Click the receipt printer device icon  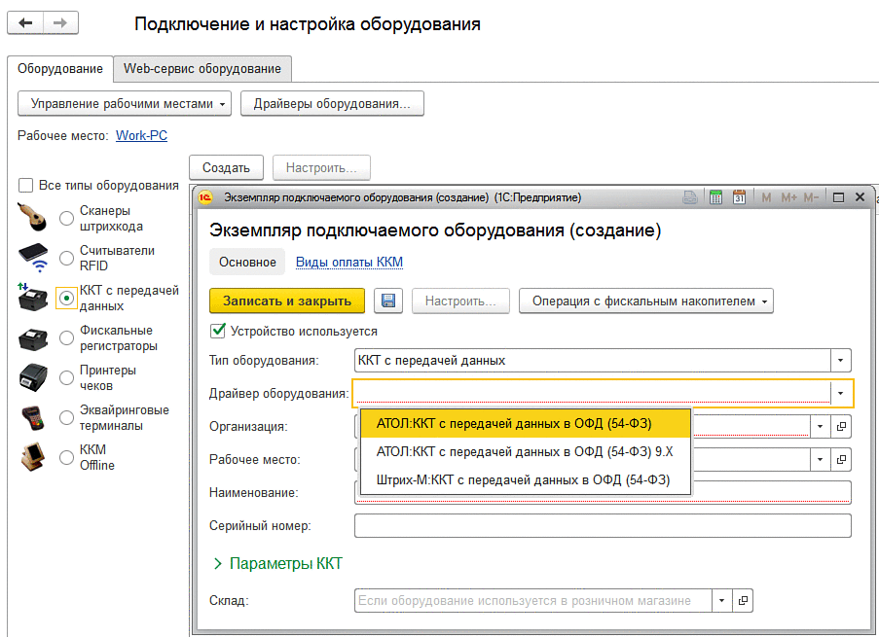tap(33, 377)
